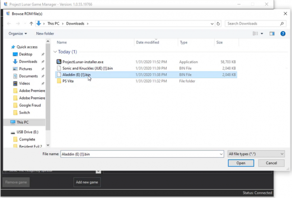Toggle the preview pane
This screenshot has width=292, height=198.
point(272,34)
